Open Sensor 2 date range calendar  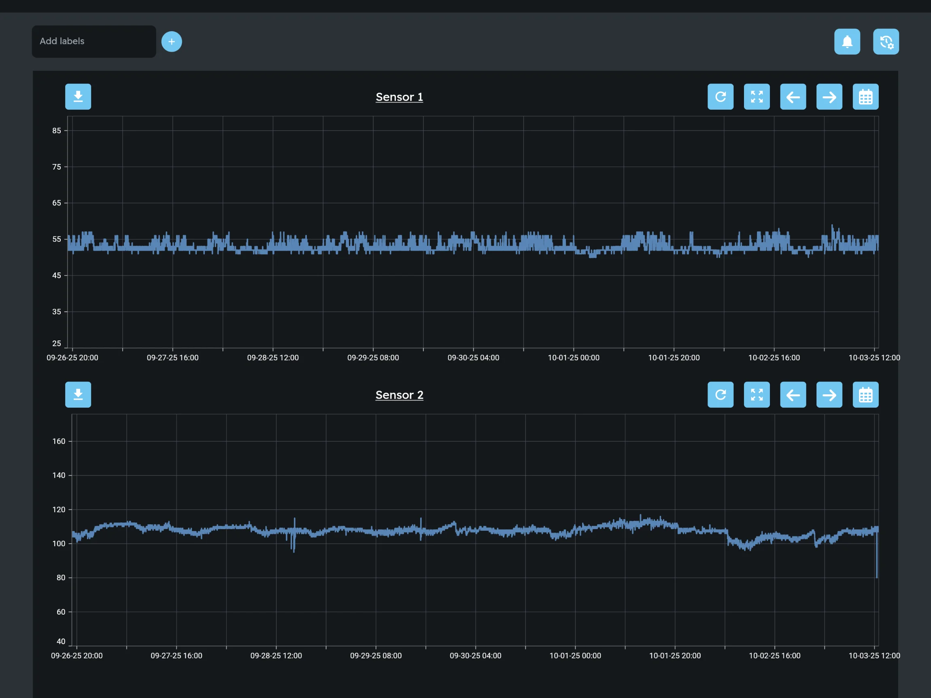pos(865,394)
